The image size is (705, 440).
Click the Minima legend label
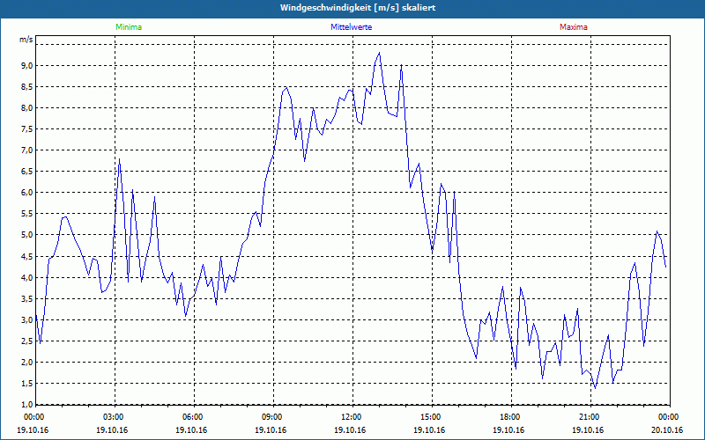tap(129, 27)
